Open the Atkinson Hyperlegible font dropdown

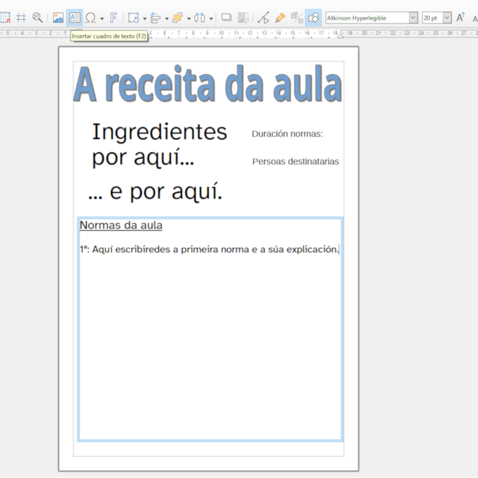point(412,17)
